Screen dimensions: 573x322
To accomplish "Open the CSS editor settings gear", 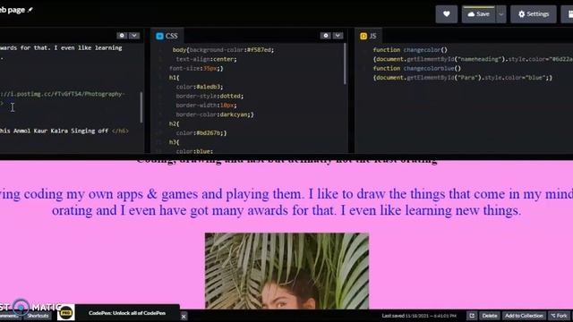I will (326, 36).
